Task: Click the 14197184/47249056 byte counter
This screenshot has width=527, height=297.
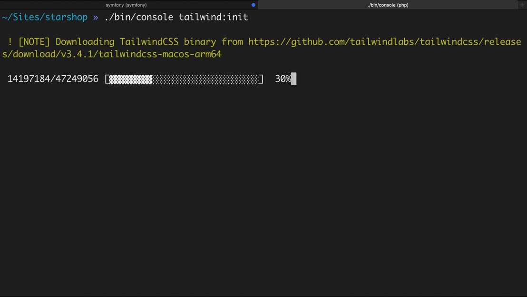Action: coord(53,79)
